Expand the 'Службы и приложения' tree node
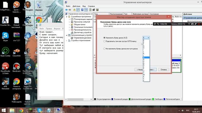Image resolution: width=202 pixels, height=113 pixels. point(67,40)
